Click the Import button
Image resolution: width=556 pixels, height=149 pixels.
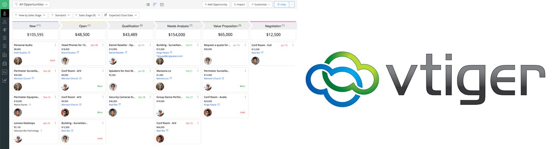pyautogui.click(x=239, y=4)
